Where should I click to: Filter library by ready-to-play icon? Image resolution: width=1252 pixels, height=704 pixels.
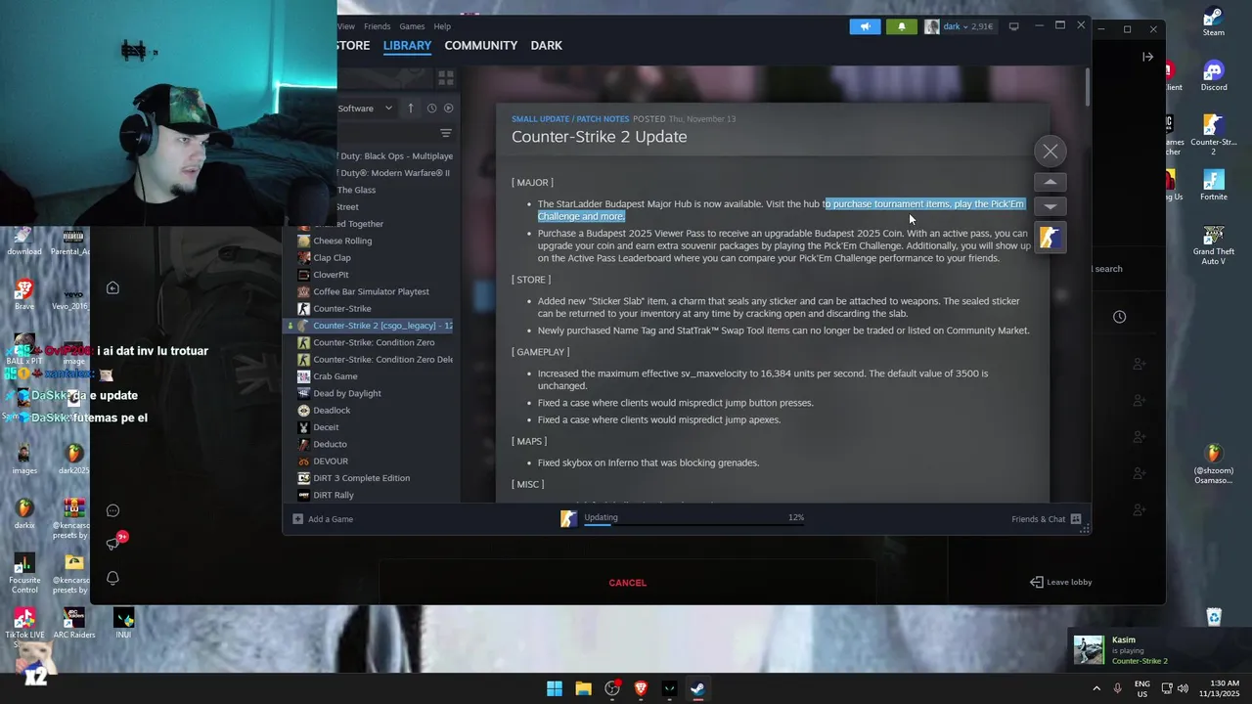pyautogui.click(x=448, y=109)
